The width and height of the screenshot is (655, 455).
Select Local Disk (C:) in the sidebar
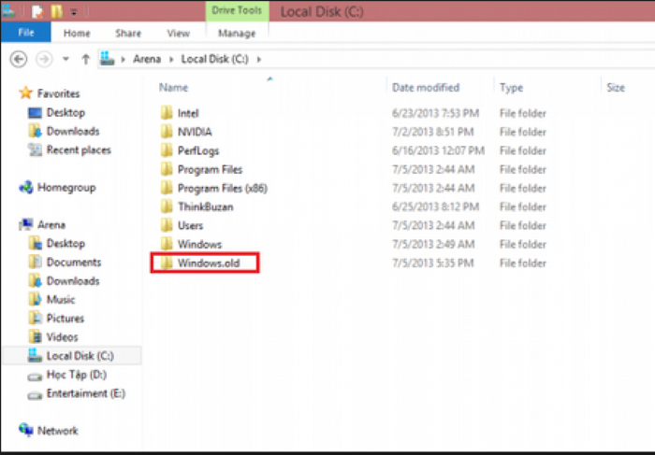(x=72, y=356)
